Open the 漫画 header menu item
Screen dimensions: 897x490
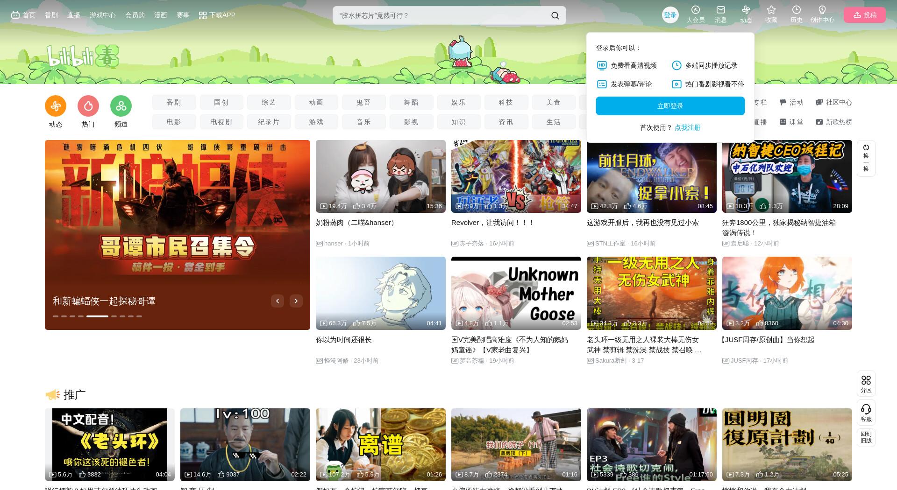(161, 15)
